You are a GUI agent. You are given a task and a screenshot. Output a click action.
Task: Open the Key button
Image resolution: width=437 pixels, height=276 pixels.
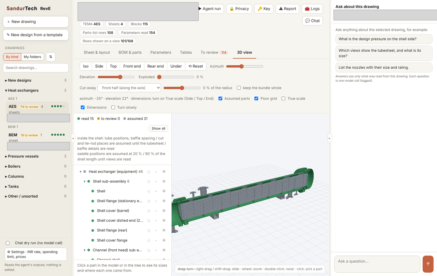(264, 9)
